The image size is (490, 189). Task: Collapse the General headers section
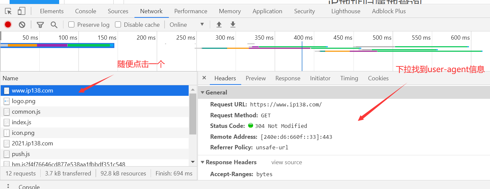[x=203, y=93]
